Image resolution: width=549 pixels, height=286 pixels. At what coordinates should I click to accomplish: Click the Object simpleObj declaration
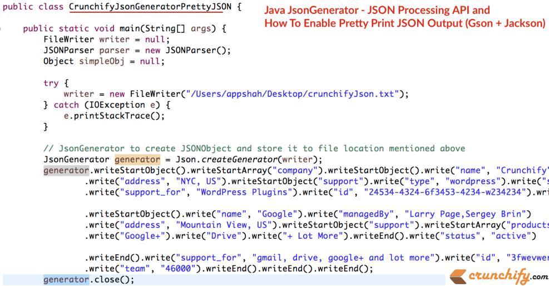click(x=104, y=61)
